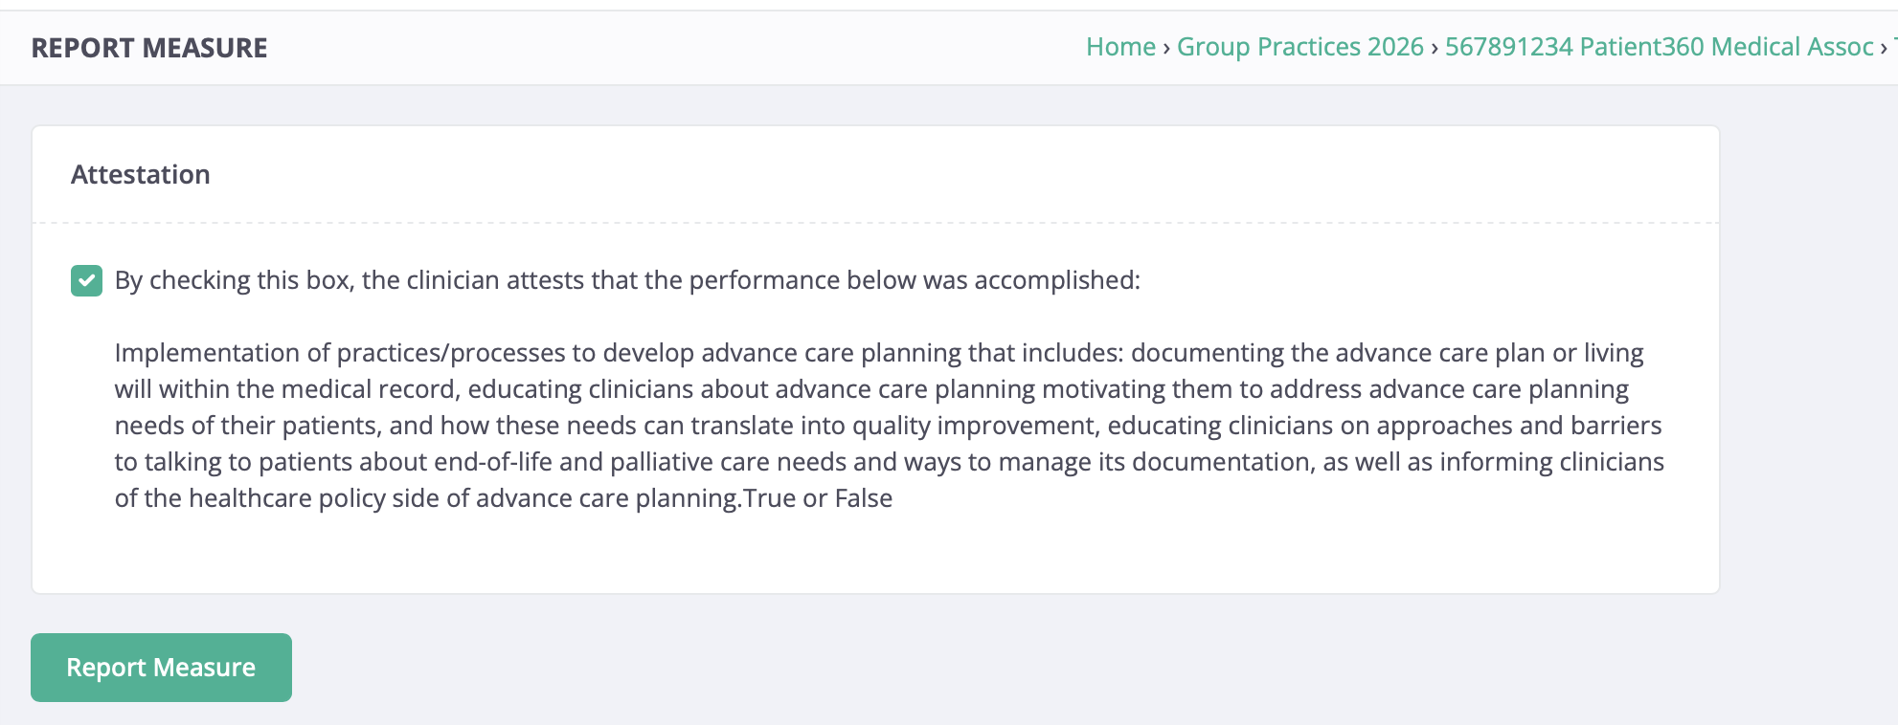The image size is (1898, 725).
Task: Uncheck the clinician attestation checkbox
Action: 86,280
